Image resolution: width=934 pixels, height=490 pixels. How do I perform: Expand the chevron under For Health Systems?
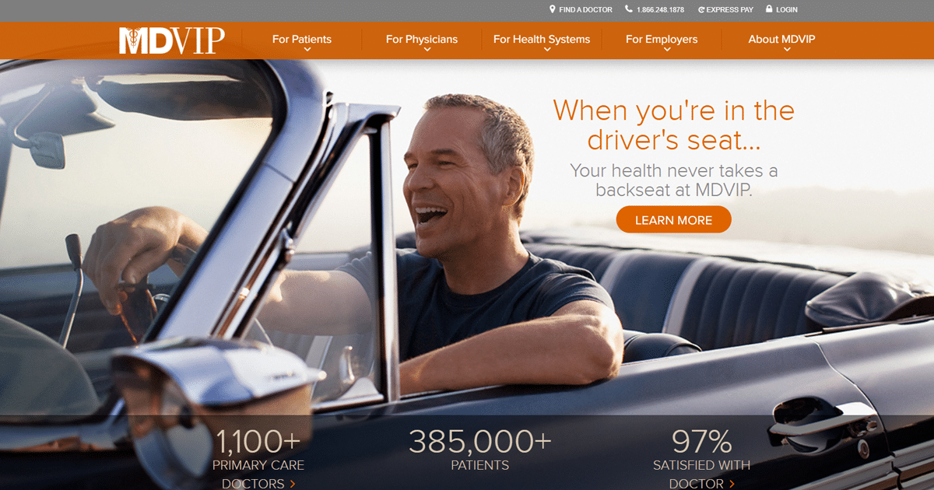coord(547,50)
